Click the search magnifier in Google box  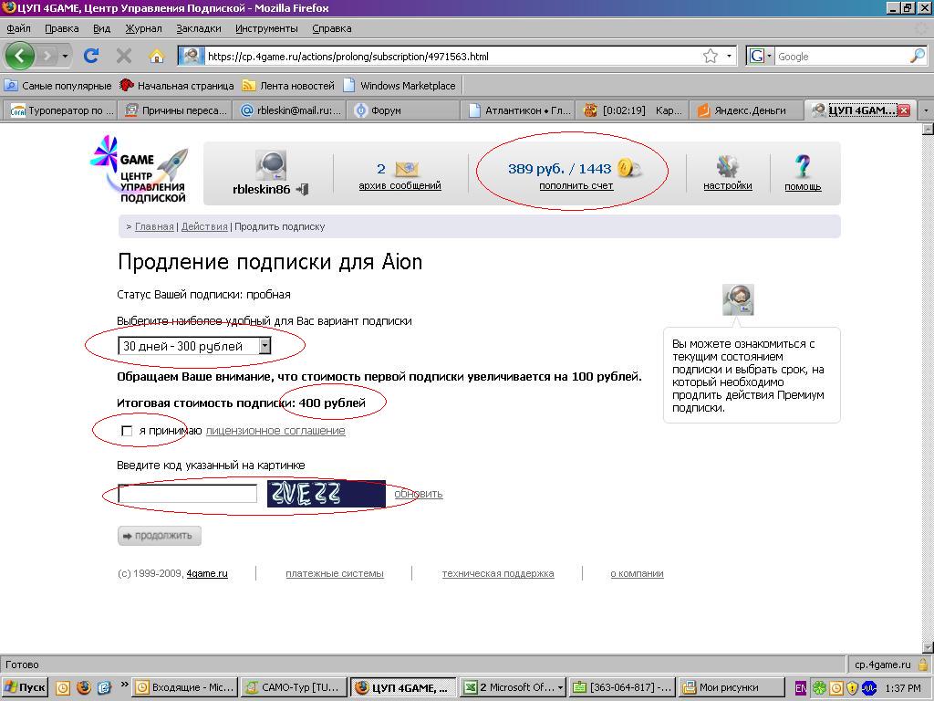917,56
